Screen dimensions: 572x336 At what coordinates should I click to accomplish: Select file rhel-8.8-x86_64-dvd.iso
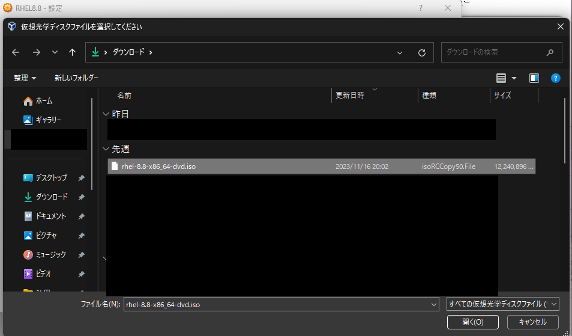(x=322, y=166)
